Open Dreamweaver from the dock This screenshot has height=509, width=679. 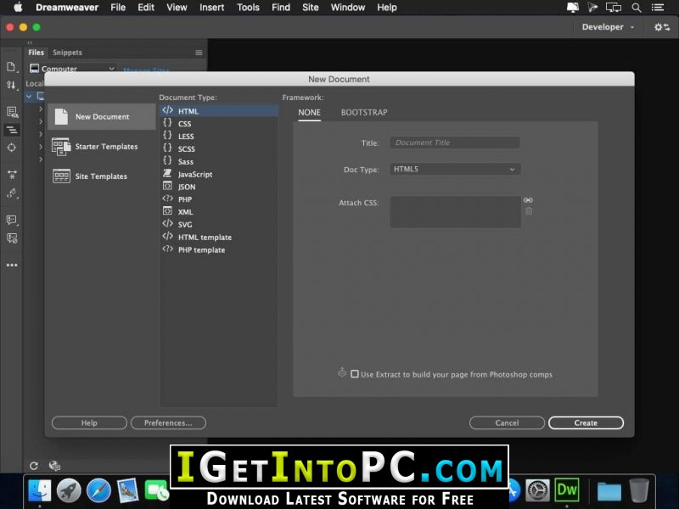(567, 490)
